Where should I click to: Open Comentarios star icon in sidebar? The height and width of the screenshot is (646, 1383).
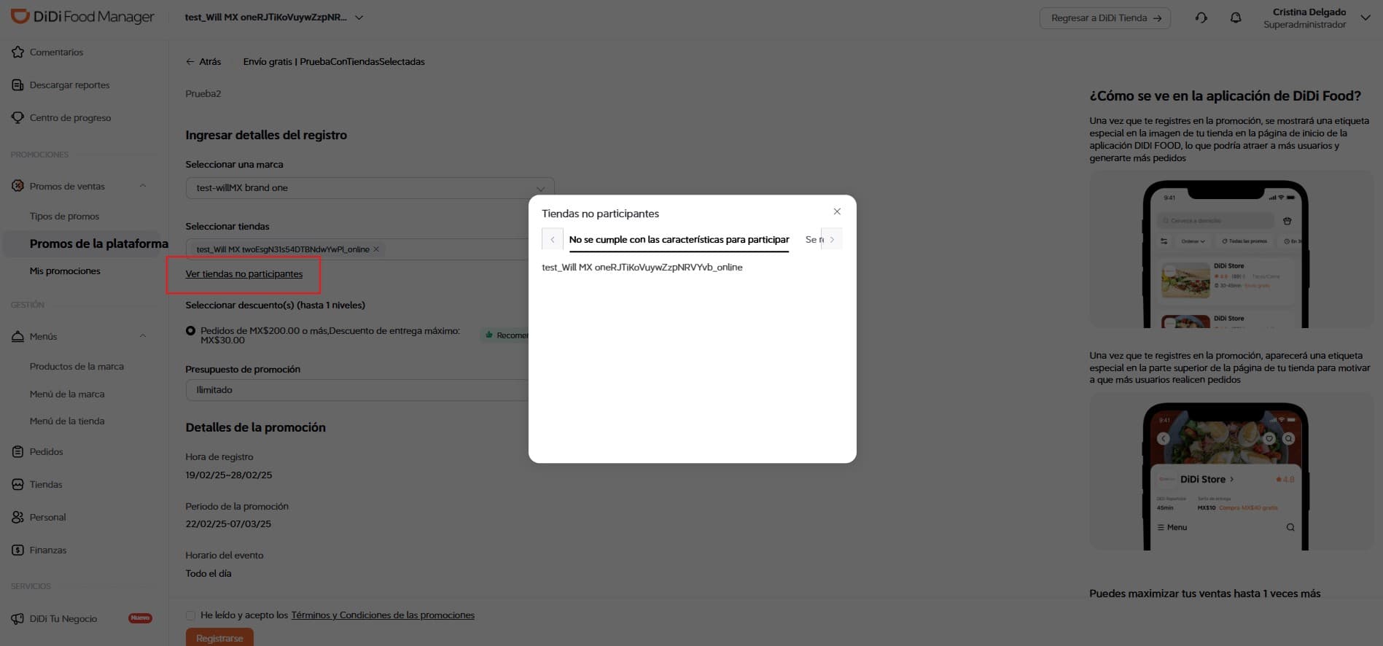point(17,52)
